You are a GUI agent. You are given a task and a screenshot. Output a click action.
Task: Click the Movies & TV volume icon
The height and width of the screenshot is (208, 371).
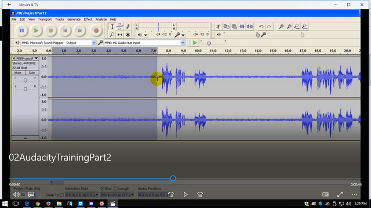pos(16,195)
